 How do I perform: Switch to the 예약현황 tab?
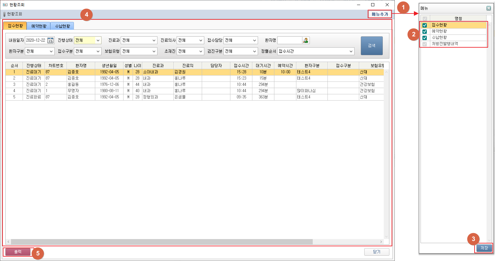pos(39,26)
